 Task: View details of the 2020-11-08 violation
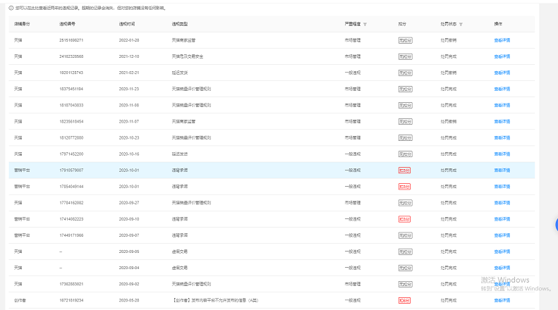coord(502,105)
